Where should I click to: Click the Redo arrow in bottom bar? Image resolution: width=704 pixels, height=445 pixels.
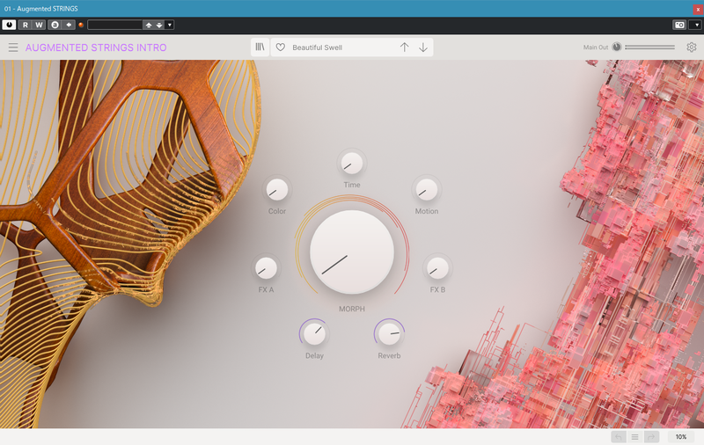point(651,436)
